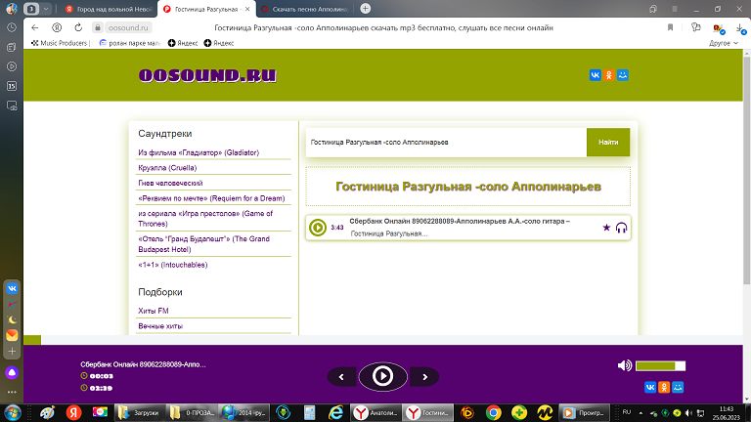Focus the song search input field
This screenshot has height=422, width=751.
tap(446, 142)
